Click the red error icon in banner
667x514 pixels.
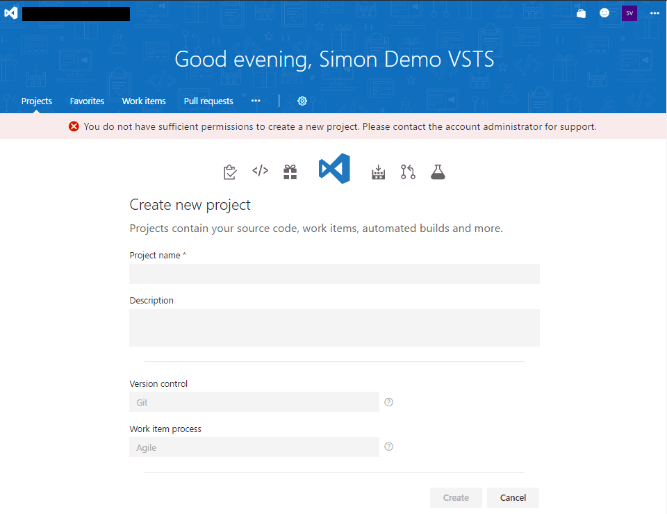(x=74, y=126)
